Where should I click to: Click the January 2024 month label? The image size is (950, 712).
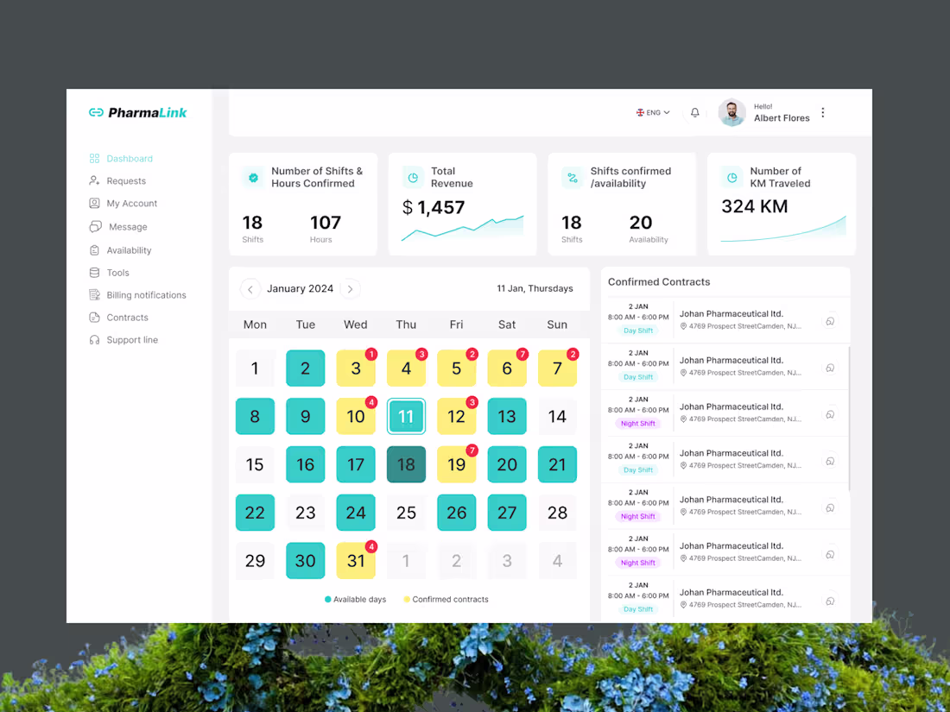[x=300, y=289]
